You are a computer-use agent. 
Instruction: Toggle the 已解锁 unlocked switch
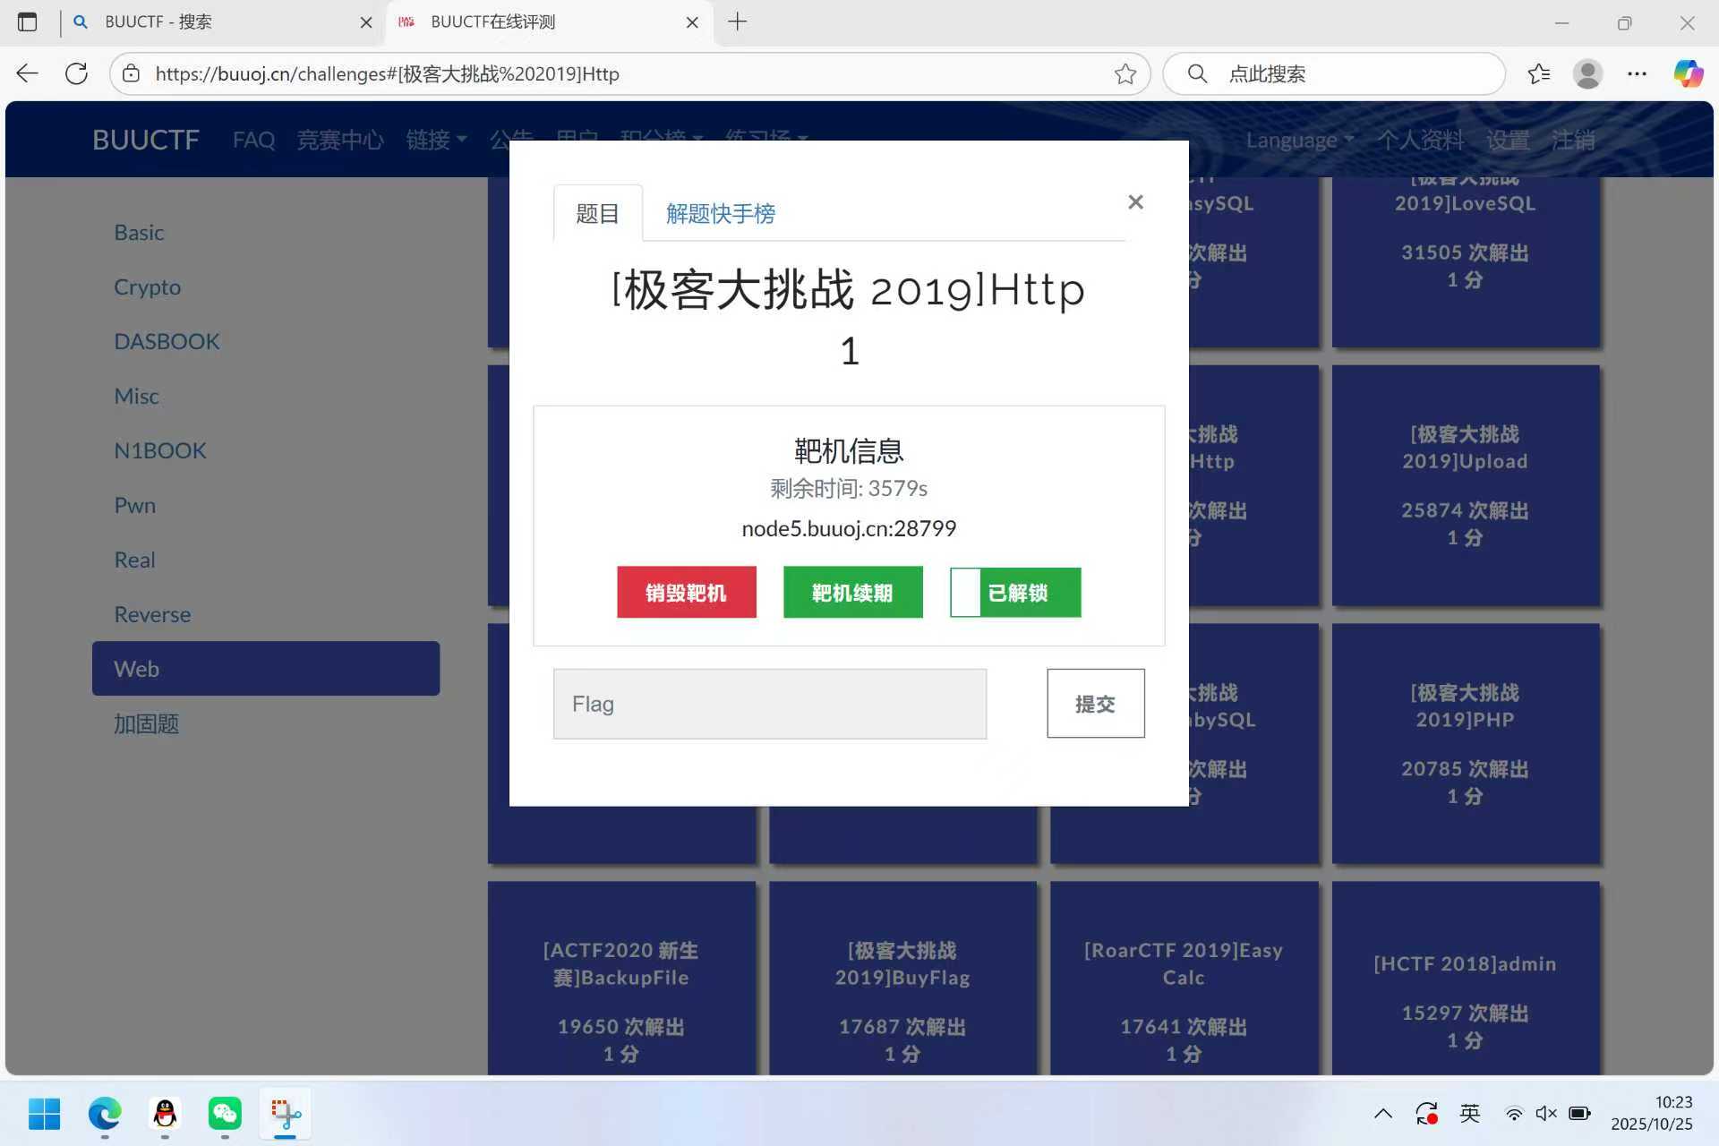pos(1015,593)
